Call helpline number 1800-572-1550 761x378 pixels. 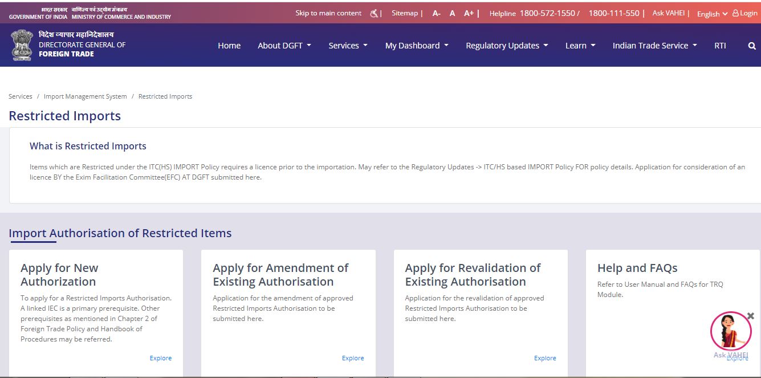point(550,13)
